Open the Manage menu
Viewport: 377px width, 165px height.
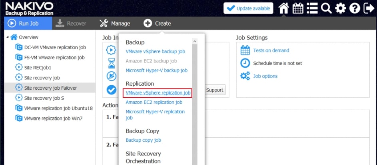[115, 23]
